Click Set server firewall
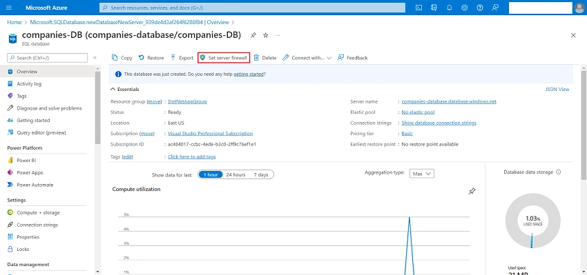The width and height of the screenshot is (587, 275). [x=224, y=58]
